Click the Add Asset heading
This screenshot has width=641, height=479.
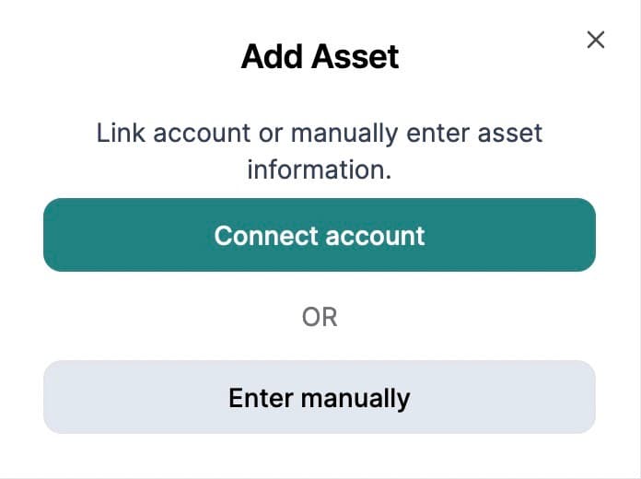point(320,57)
